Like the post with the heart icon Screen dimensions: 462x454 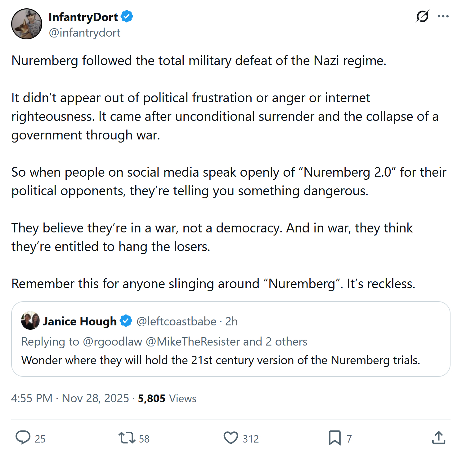pos(231,438)
